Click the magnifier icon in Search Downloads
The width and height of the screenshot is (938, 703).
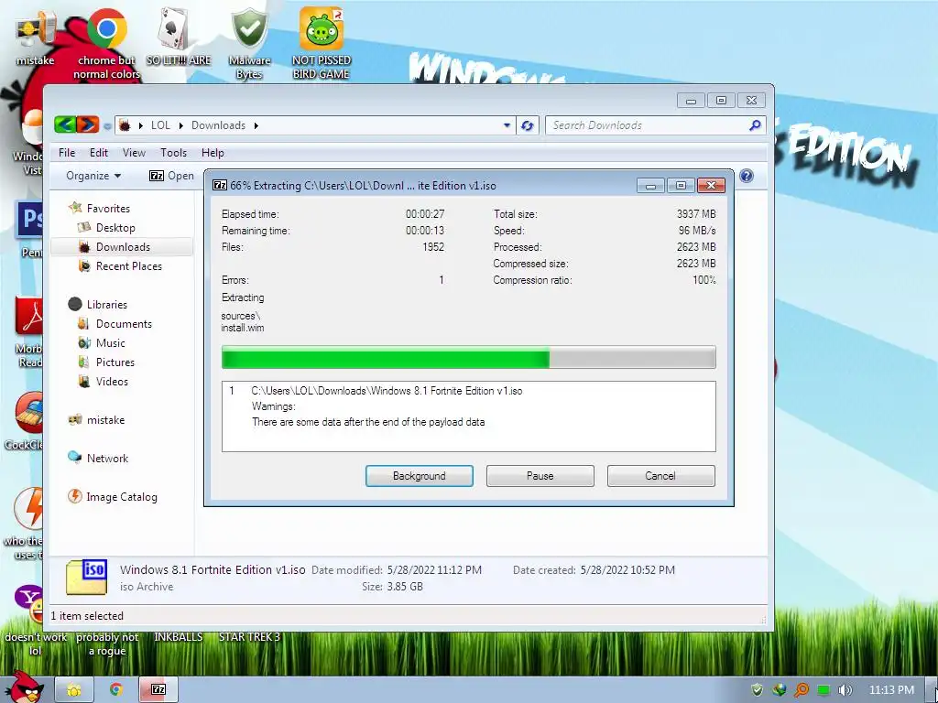(x=755, y=124)
